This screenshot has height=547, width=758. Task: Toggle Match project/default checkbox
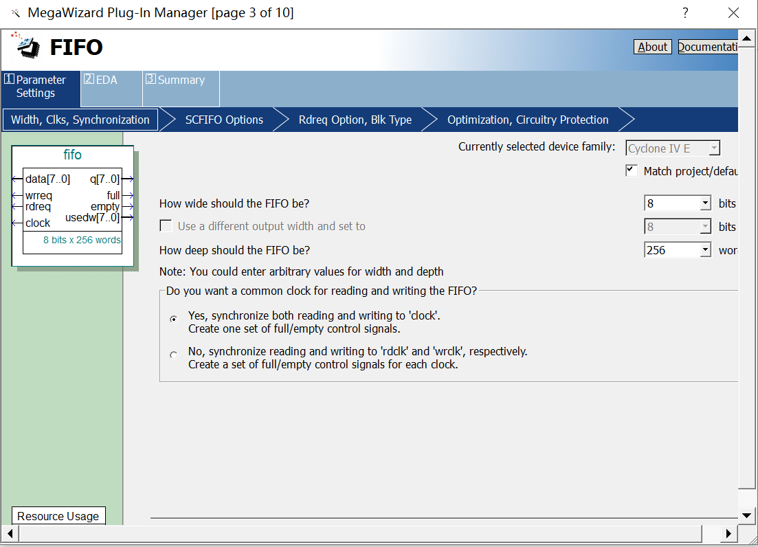[x=632, y=170]
